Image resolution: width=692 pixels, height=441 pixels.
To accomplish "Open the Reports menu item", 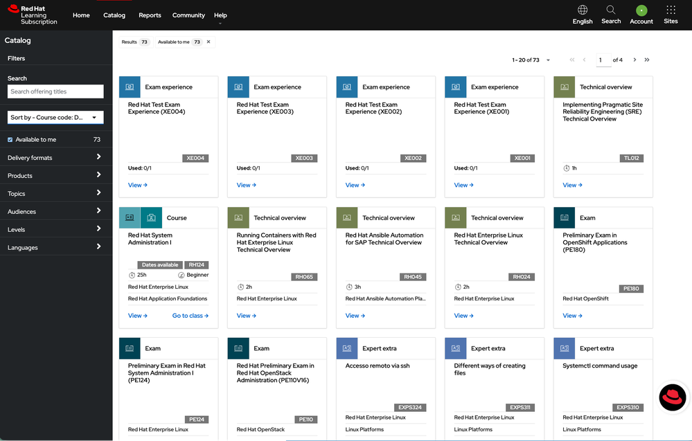I will tap(150, 15).
